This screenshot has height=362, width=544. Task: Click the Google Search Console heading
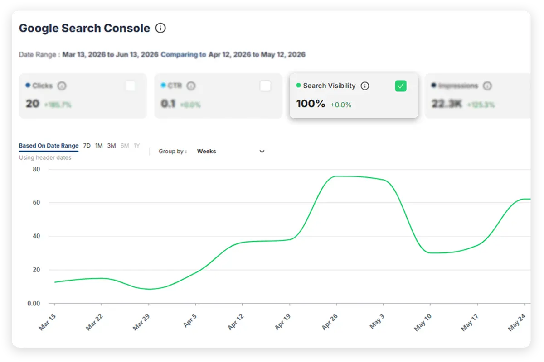coord(84,28)
